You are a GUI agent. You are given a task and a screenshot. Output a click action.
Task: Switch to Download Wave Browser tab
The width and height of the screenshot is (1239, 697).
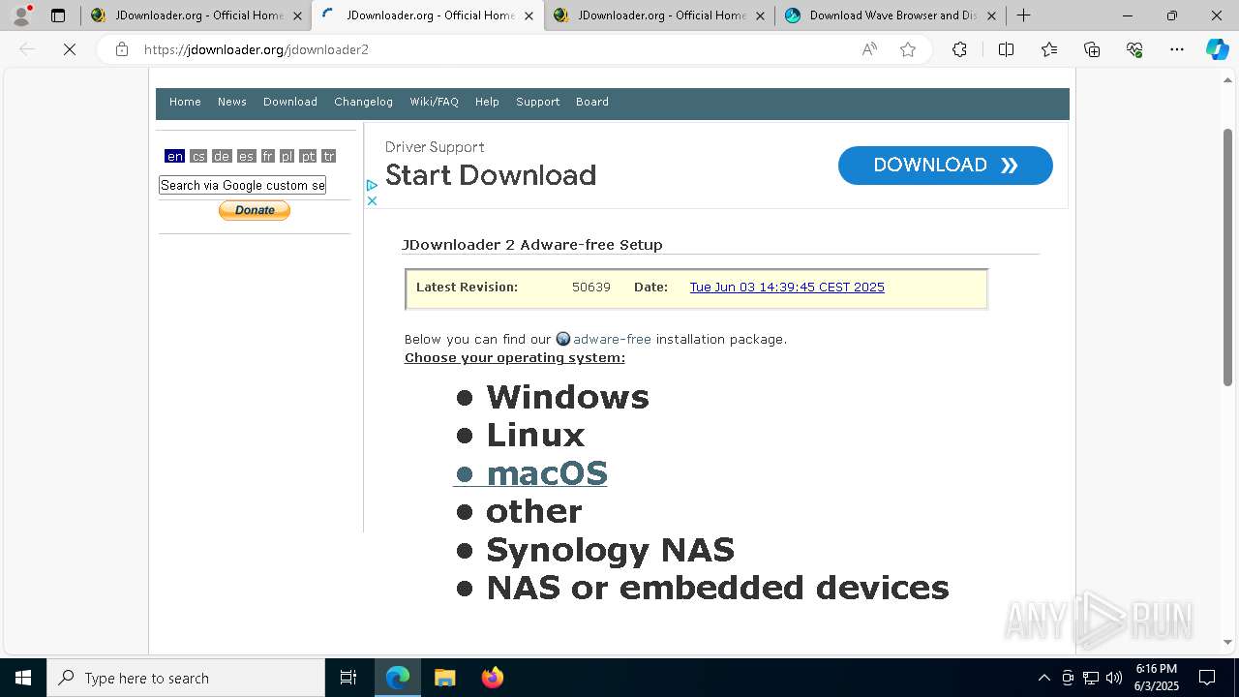tap(891, 15)
